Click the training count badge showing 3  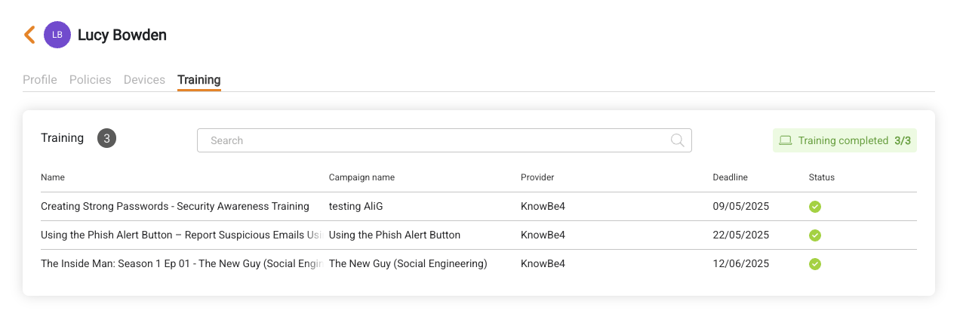pos(106,138)
